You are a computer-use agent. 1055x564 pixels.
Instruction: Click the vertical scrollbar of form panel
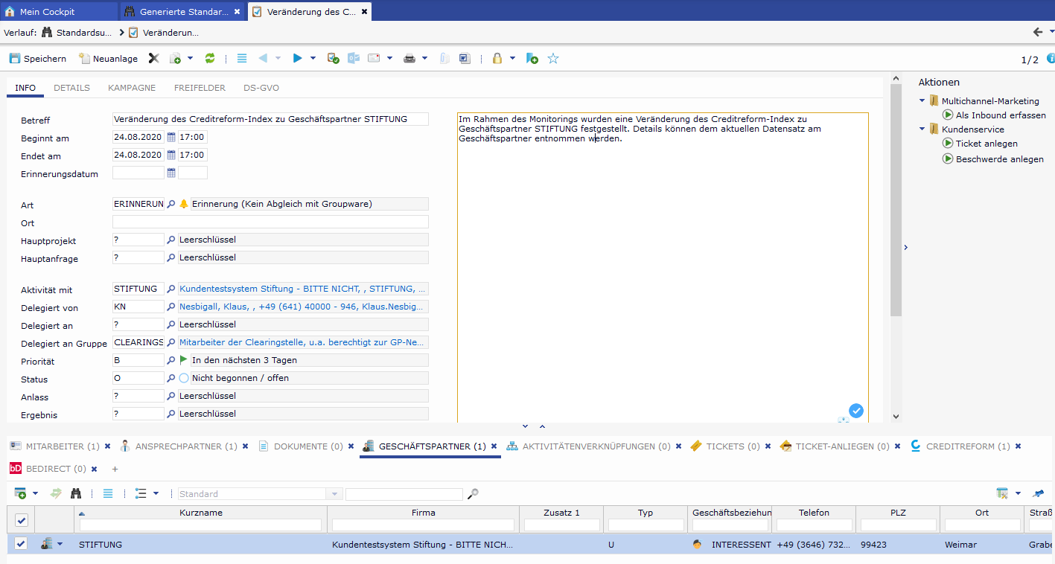(x=896, y=223)
